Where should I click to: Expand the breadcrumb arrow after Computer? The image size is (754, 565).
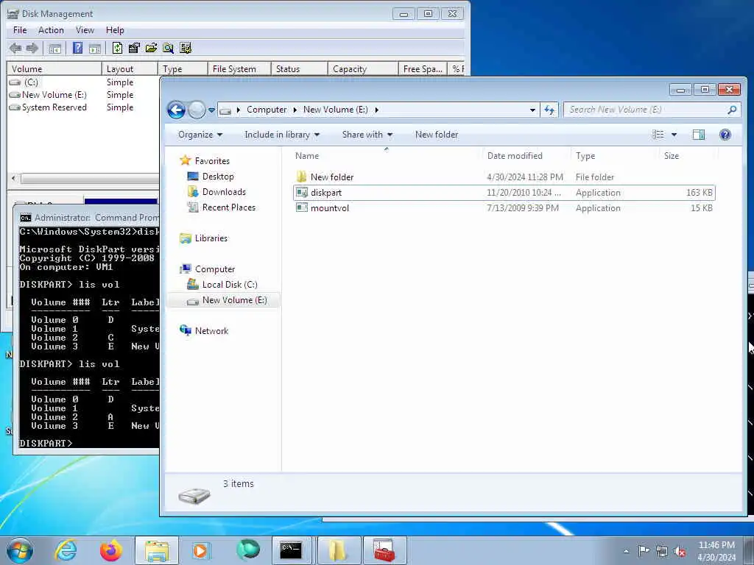coord(295,110)
